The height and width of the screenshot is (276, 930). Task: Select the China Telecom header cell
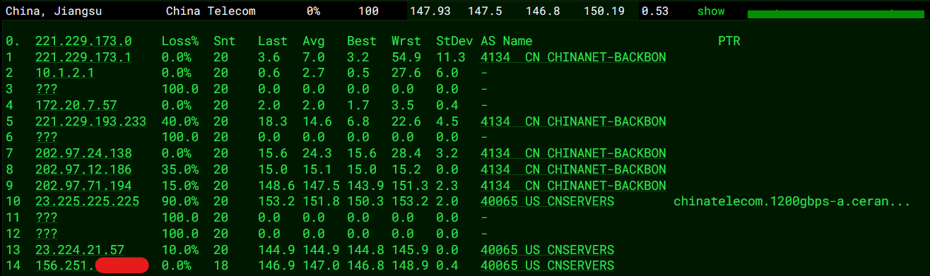(211, 11)
